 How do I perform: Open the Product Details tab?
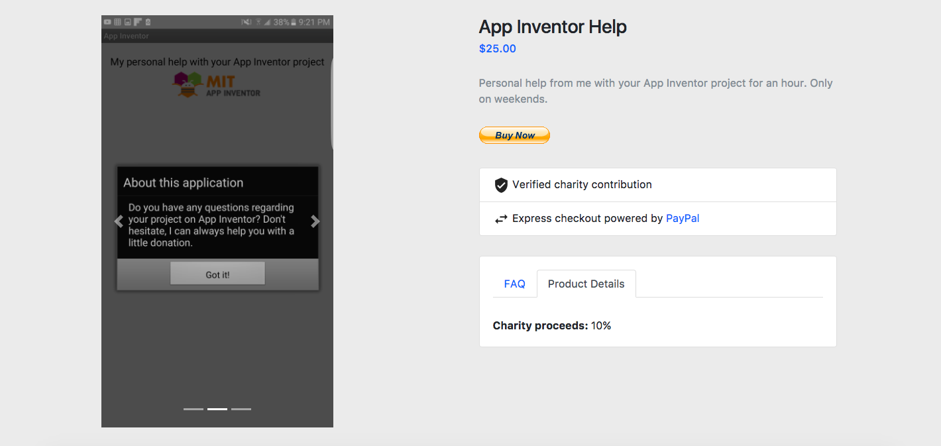point(586,284)
